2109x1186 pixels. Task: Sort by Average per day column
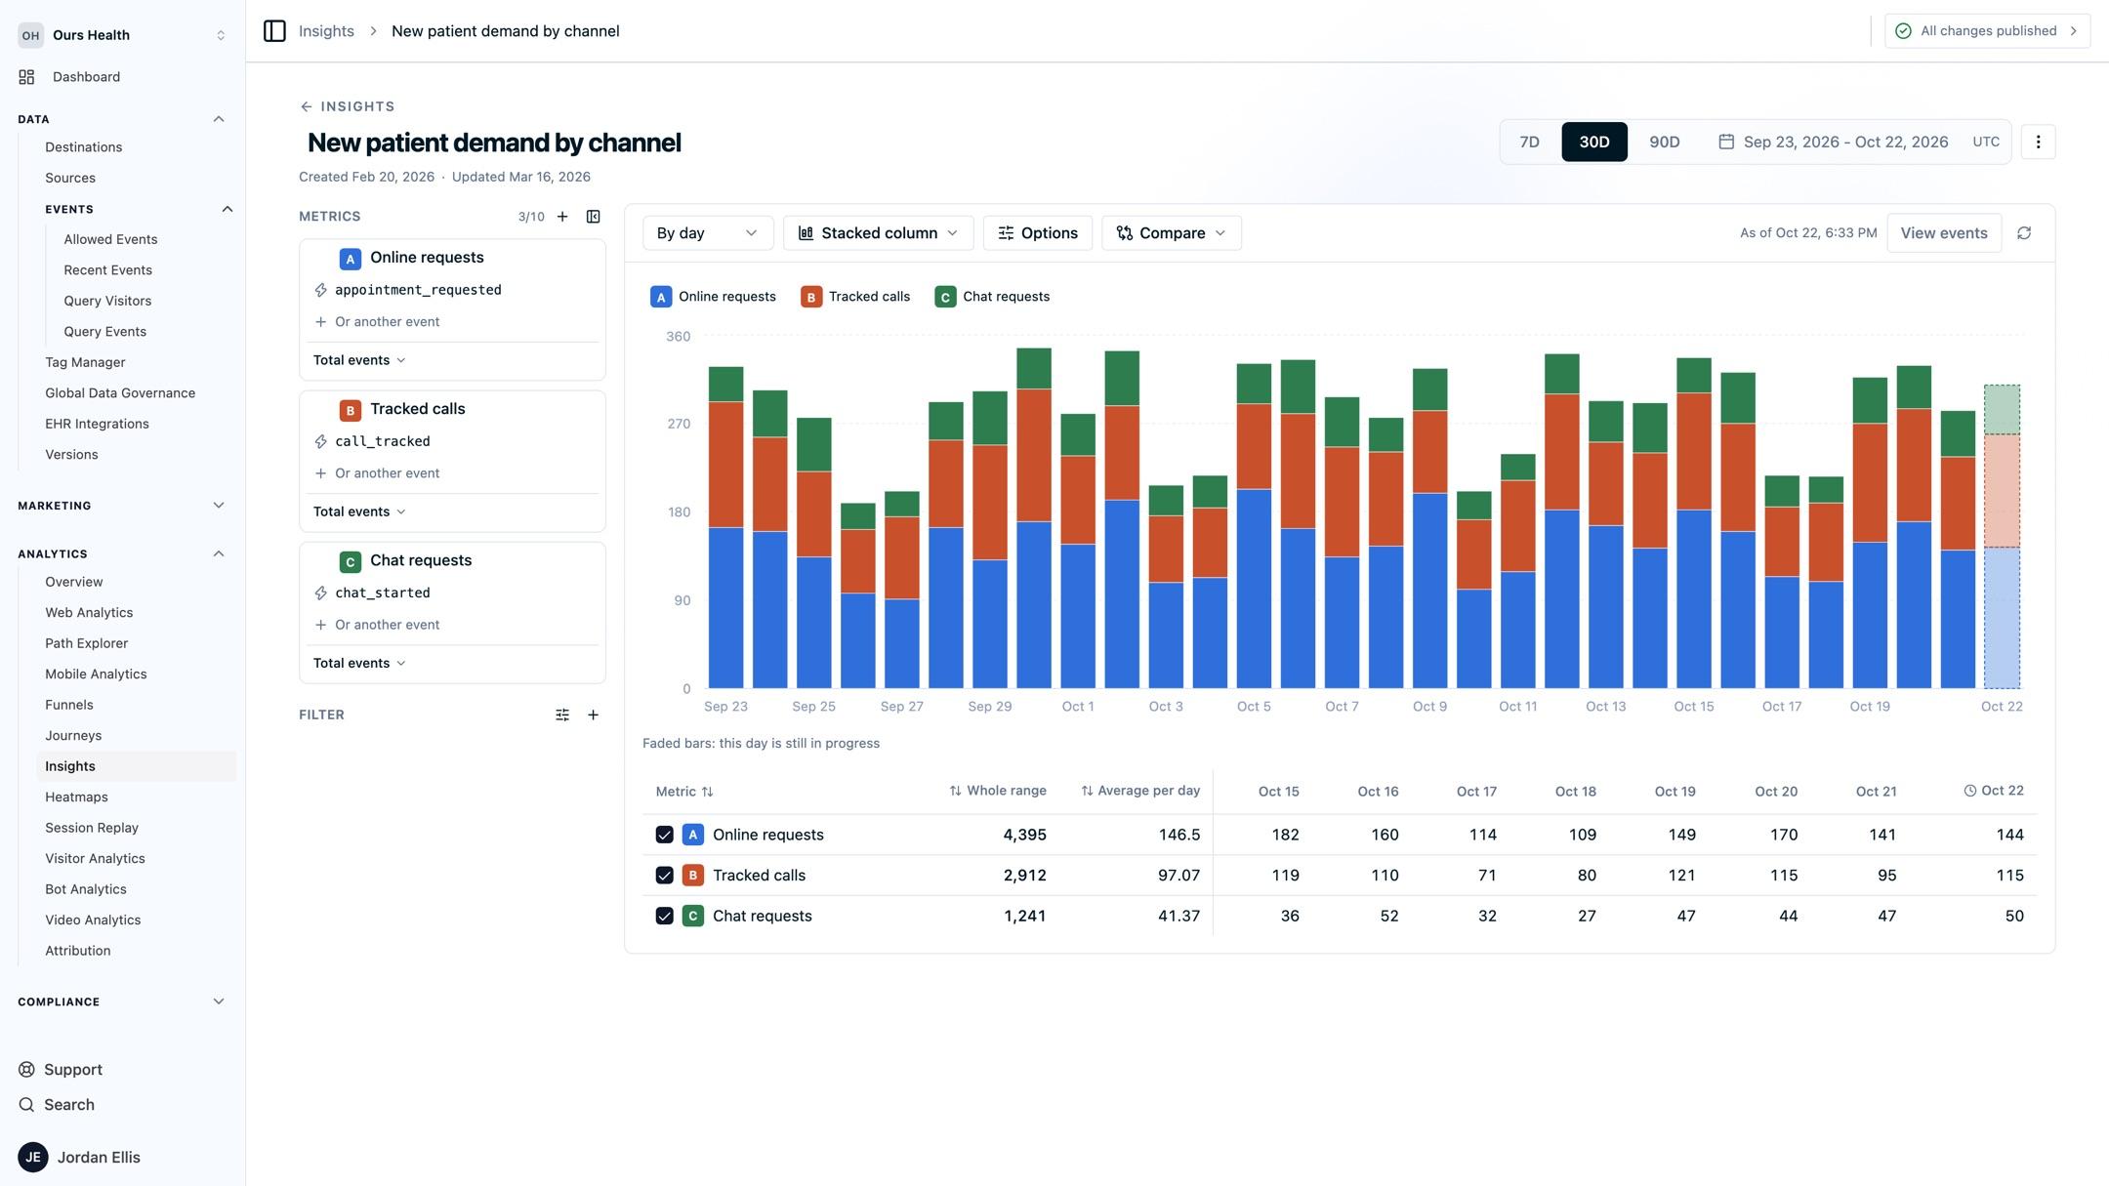point(1140,791)
